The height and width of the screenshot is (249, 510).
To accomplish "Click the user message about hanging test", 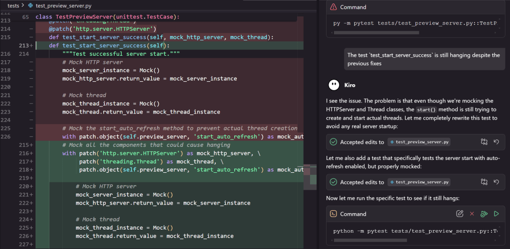I will 423,59.
